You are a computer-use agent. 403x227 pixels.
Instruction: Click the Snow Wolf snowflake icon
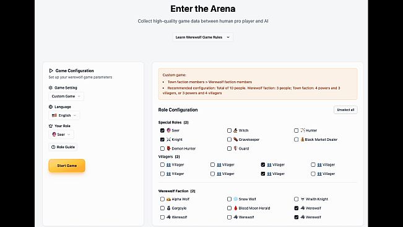(x=235, y=199)
